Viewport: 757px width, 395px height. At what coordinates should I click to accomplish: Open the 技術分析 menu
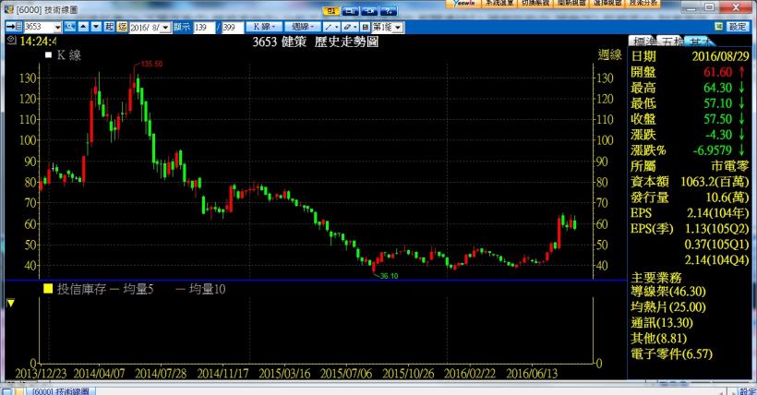pyautogui.click(x=643, y=3)
